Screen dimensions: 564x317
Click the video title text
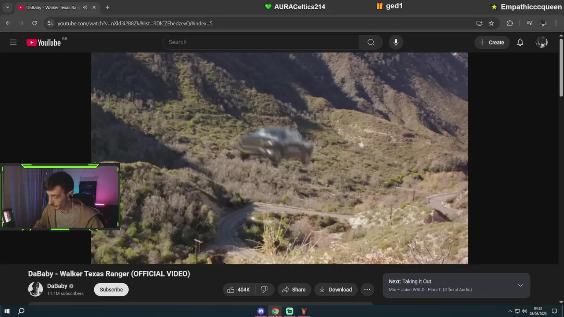(109, 274)
